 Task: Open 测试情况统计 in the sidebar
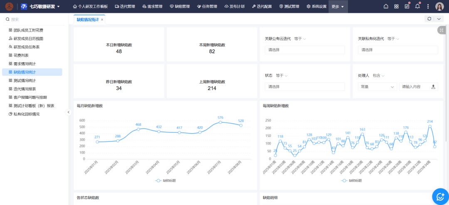25,81
